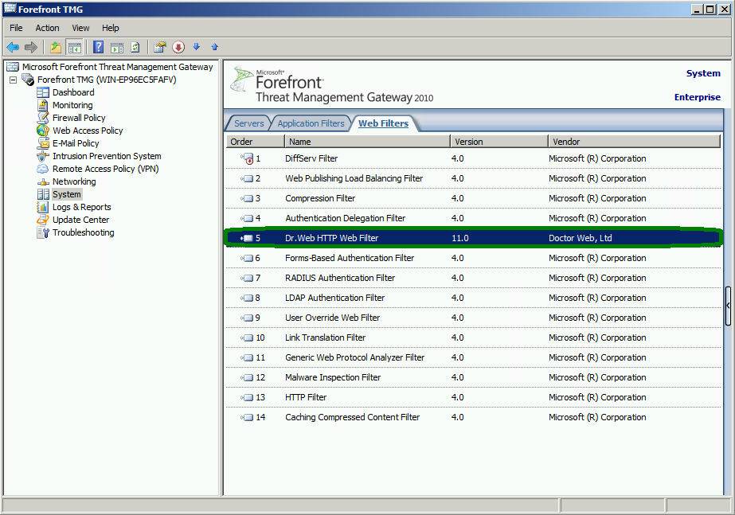Select the Malware Inspection Filter row
The image size is (735, 515).
pyautogui.click(x=474, y=378)
